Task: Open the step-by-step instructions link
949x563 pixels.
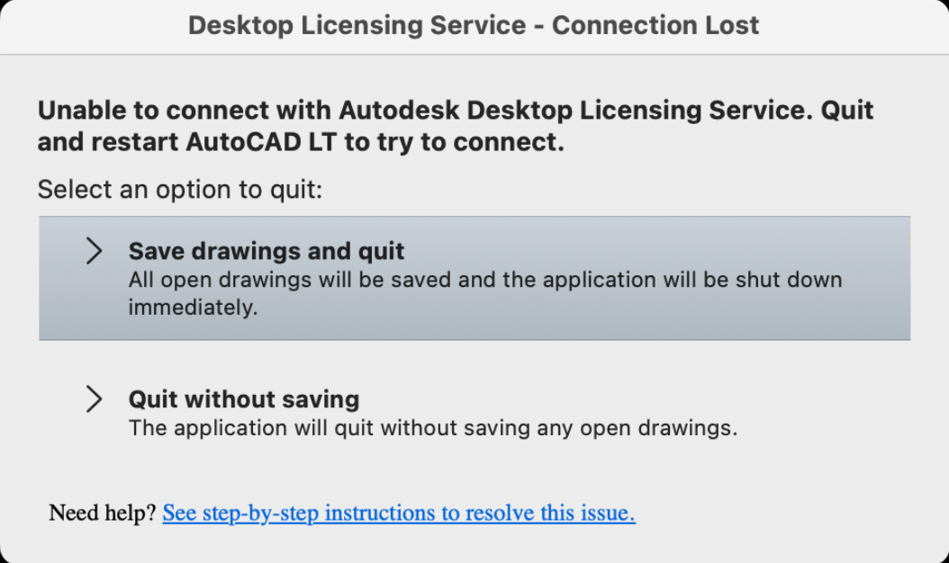Action: coord(398,513)
